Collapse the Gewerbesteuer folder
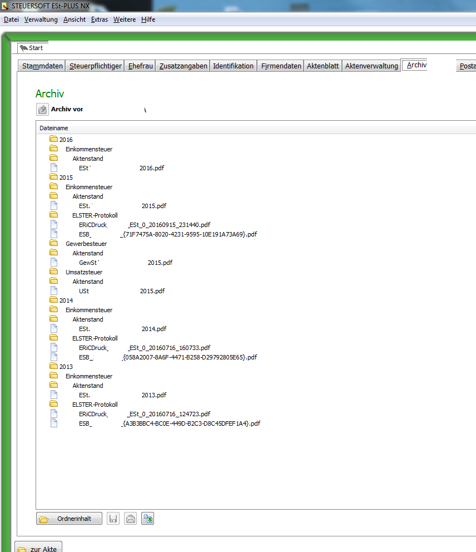Viewport: 476px width, 552px height. [x=54, y=243]
